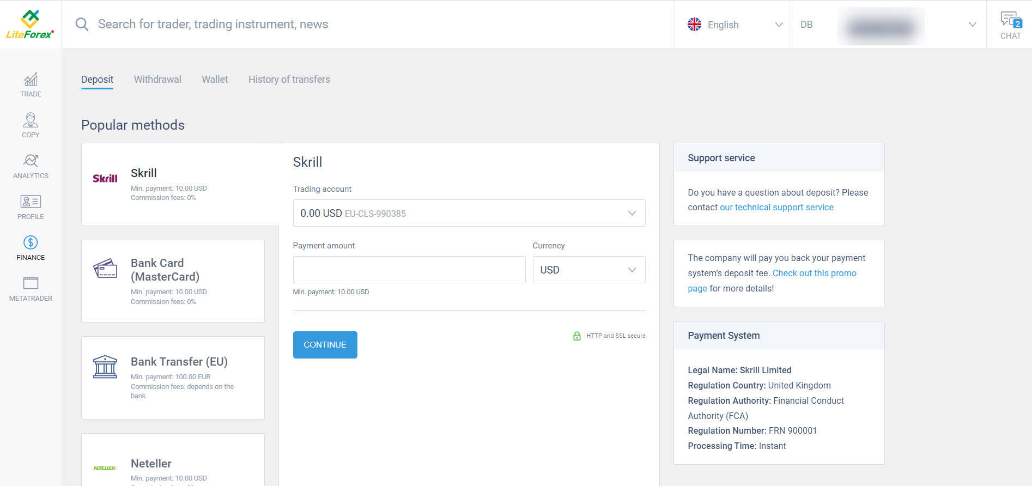Click 'Processing Time: Instant' text
Image resolution: width=1032 pixels, height=486 pixels.
pos(737,446)
